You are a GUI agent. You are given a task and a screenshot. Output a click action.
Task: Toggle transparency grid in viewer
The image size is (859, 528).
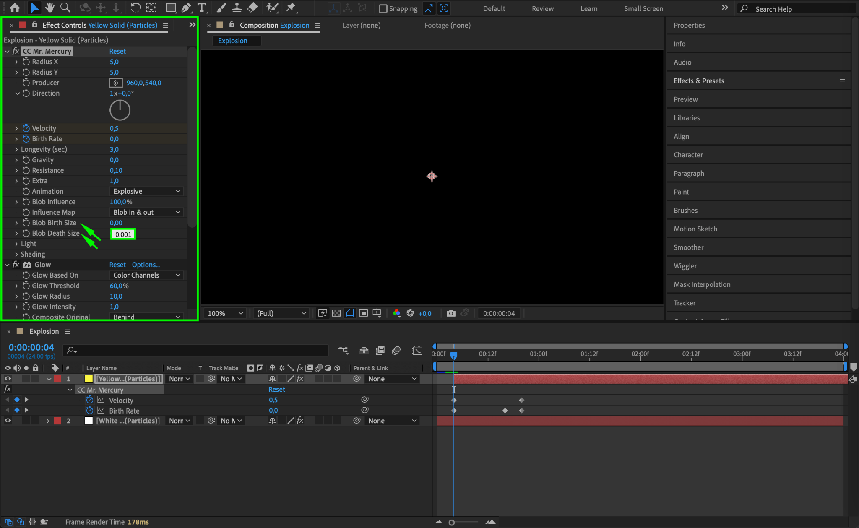point(336,313)
